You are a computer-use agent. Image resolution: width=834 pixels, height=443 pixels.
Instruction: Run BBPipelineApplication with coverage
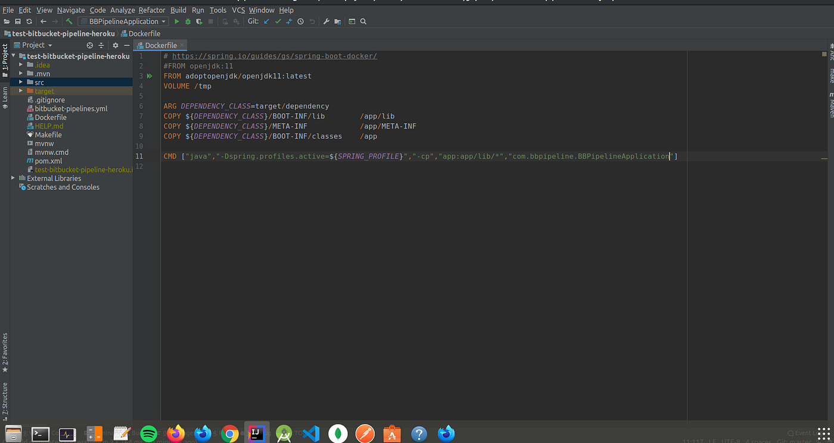click(199, 21)
